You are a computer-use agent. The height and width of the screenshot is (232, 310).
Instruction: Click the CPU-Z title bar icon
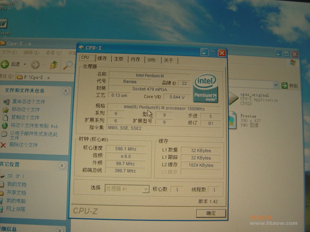coord(81,47)
